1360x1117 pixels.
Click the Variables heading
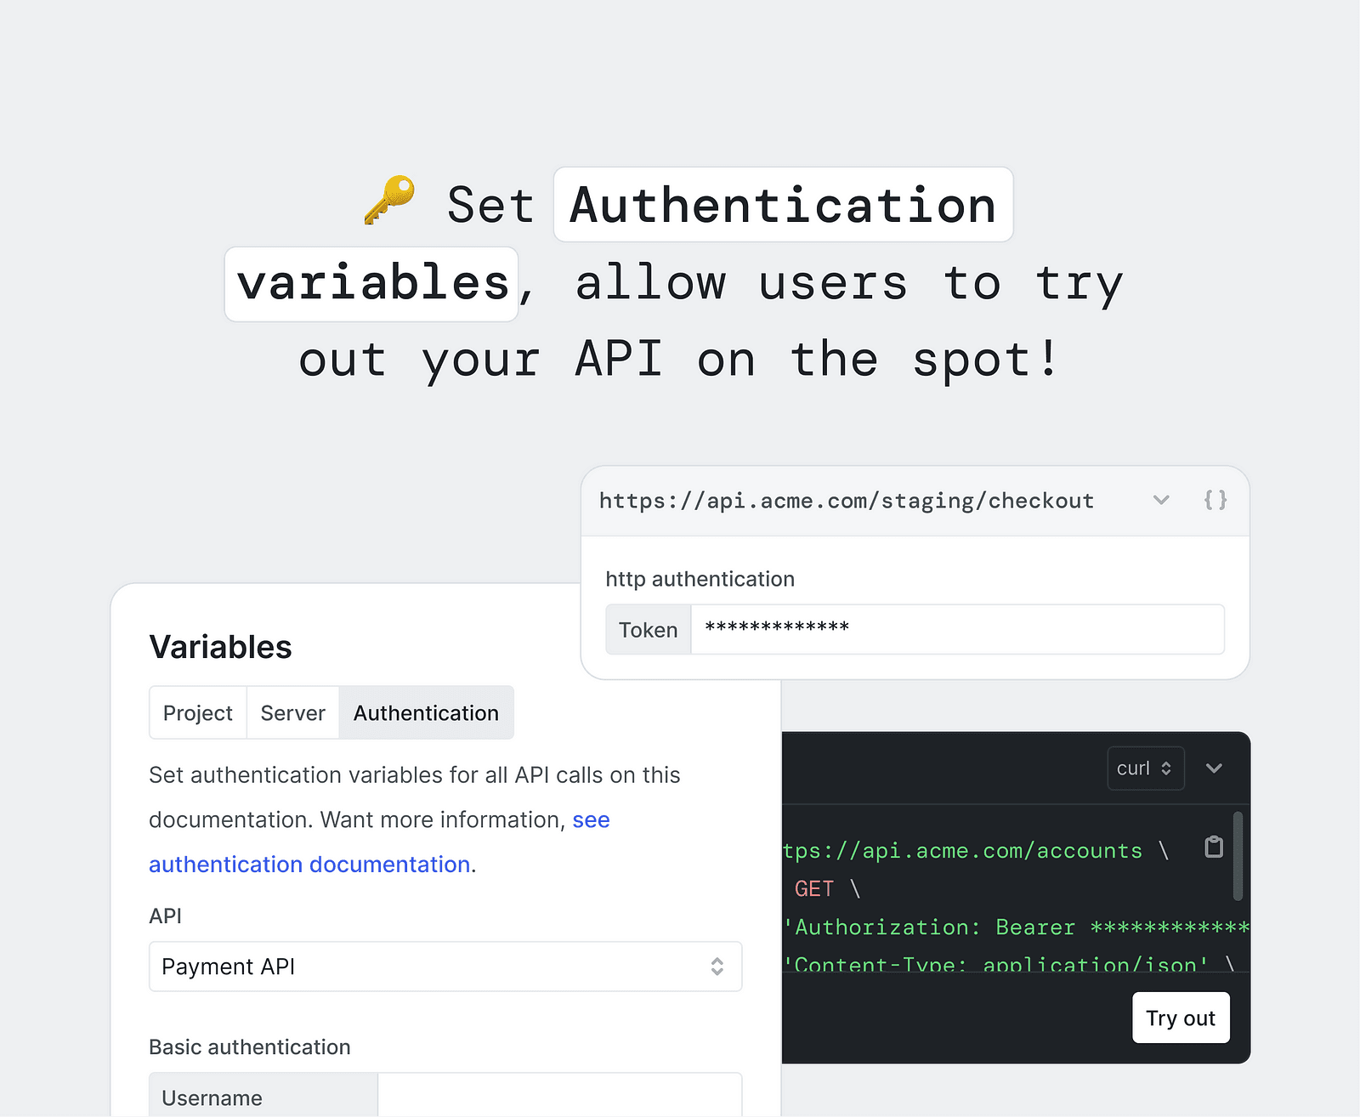coord(220,647)
